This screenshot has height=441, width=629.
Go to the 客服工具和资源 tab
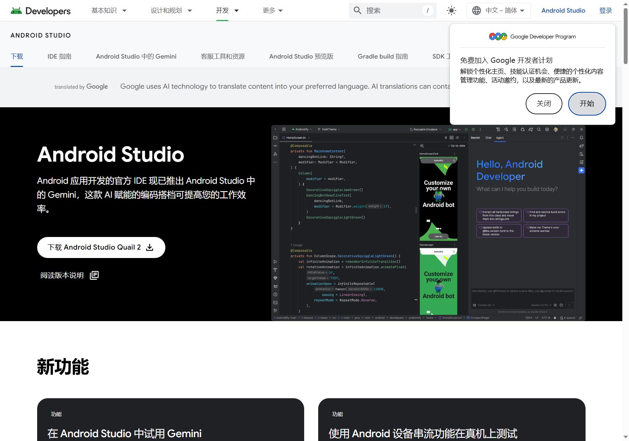(223, 56)
